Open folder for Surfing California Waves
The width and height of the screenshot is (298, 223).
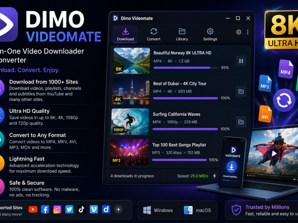pos(241,122)
